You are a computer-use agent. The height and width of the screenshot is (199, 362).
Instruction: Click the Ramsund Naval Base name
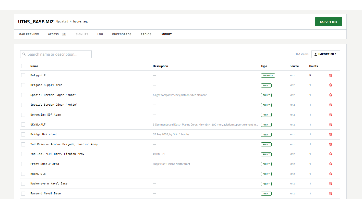point(45,193)
